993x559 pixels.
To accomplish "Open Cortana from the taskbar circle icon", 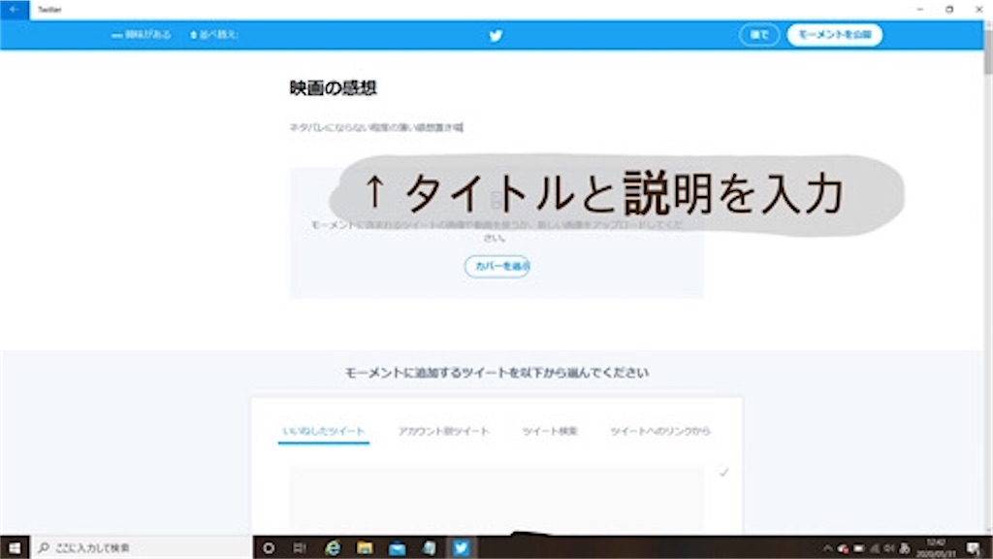I will (x=269, y=547).
